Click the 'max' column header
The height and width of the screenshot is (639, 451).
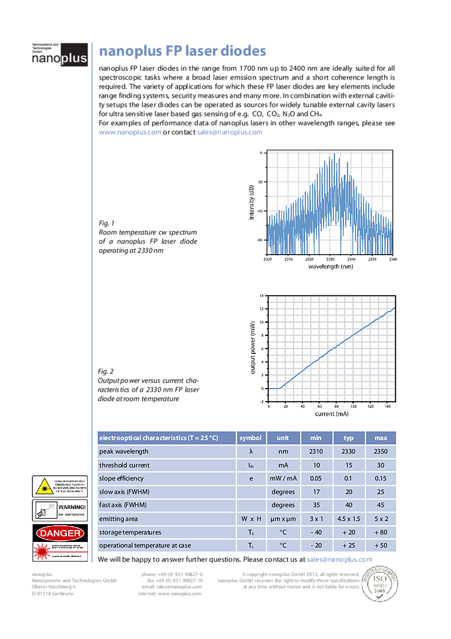coord(380,438)
